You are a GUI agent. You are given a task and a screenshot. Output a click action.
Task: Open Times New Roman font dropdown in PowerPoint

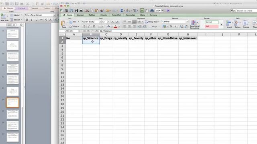(54, 15)
